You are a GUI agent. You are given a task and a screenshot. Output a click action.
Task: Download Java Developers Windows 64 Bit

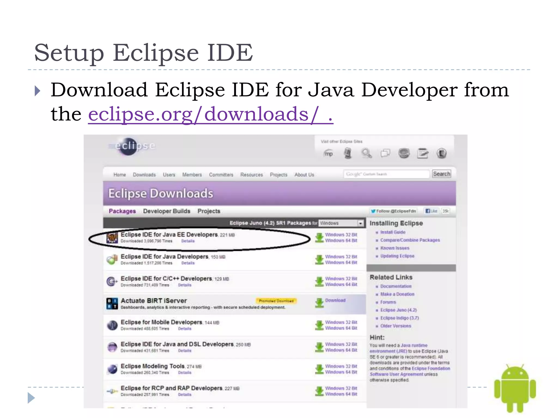341,263
